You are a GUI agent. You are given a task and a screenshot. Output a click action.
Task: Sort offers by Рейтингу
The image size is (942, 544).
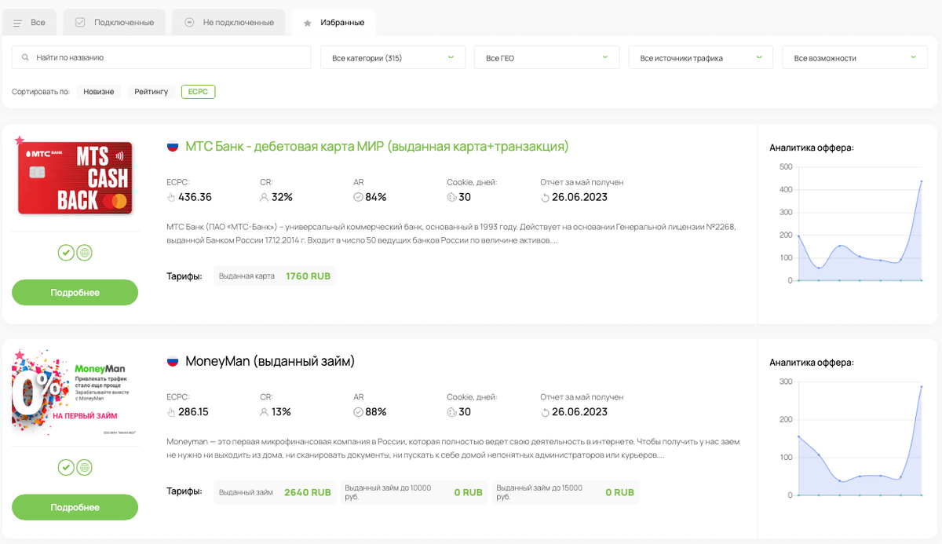coord(151,92)
